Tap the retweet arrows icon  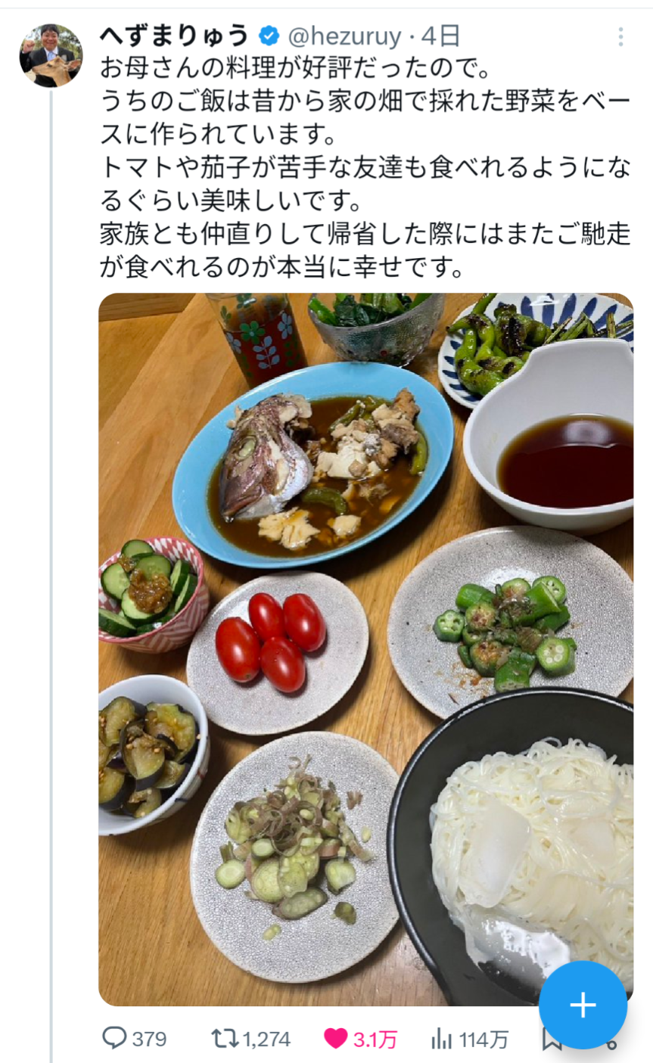point(225,1038)
